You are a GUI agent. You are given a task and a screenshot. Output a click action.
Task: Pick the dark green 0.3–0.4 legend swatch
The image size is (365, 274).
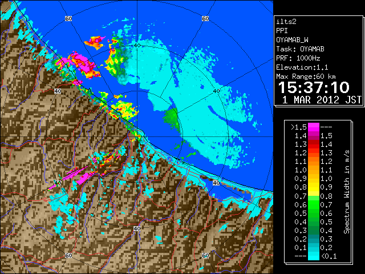pos(314,231)
